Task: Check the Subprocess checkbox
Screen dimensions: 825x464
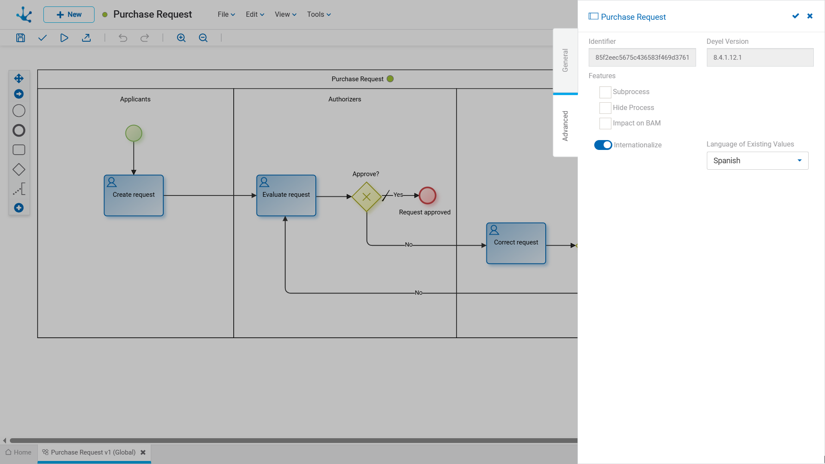Action: [605, 92]
